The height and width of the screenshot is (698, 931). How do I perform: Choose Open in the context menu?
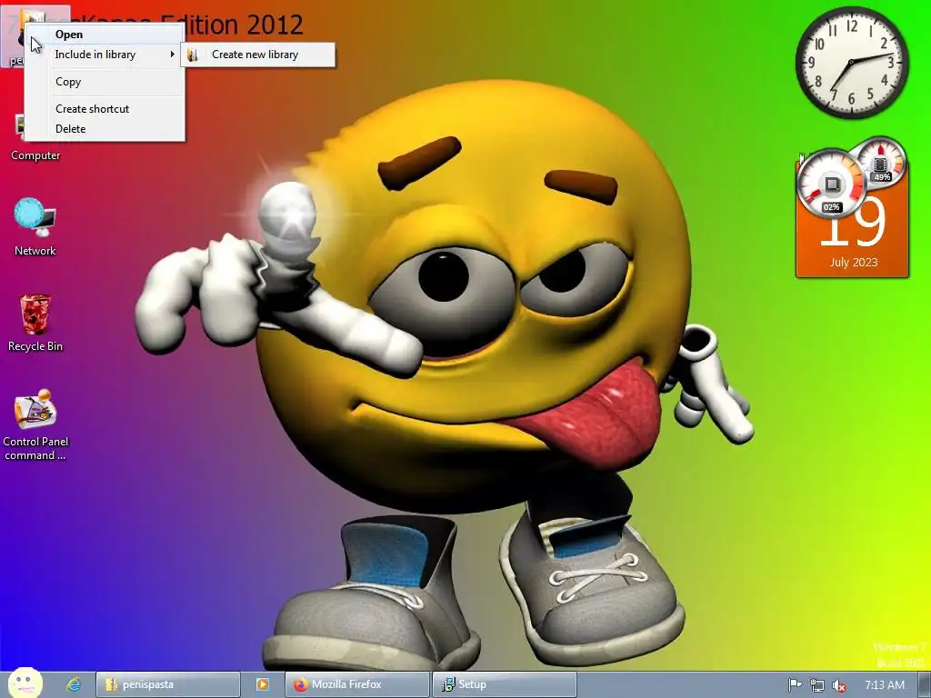[105, 35]
